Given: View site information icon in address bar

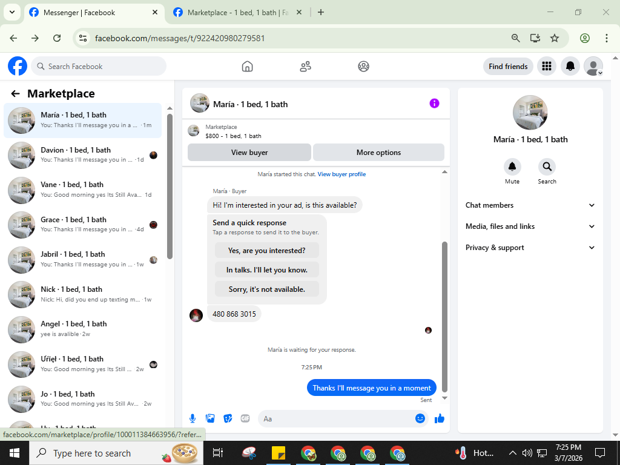Looking at the screenshot, I should coord(82,38).
